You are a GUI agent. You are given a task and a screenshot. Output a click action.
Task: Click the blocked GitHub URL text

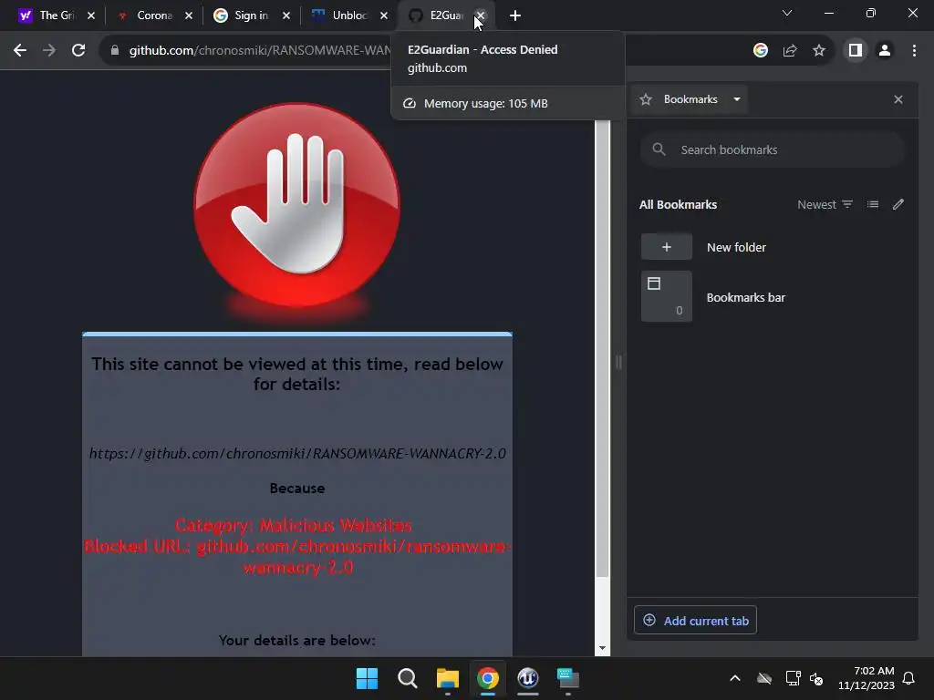[297, 454]
